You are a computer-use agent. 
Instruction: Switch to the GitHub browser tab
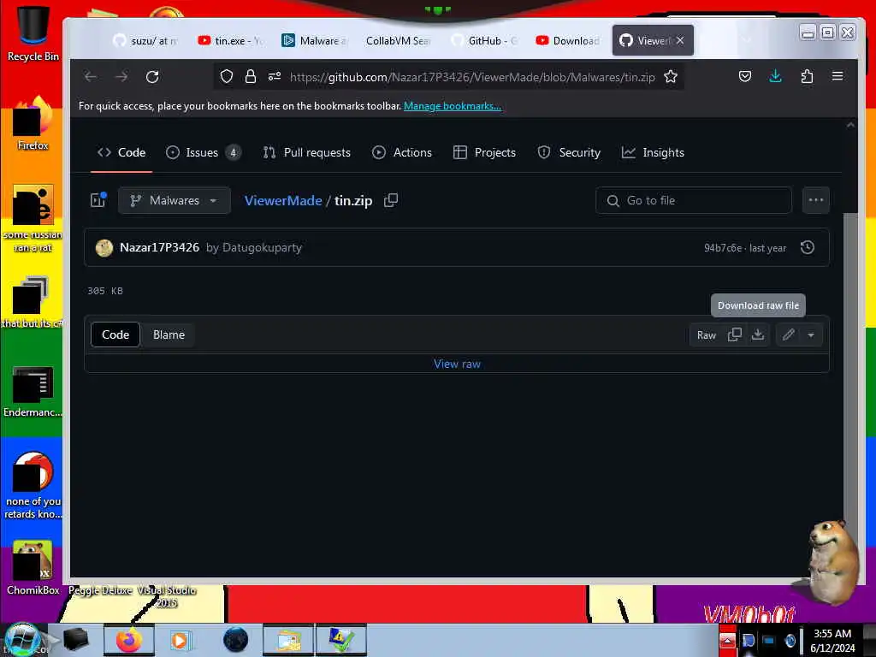click(484, 40)
